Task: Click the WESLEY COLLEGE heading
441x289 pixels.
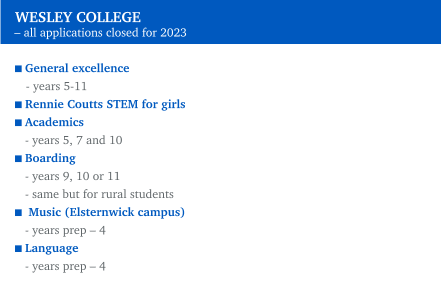Action: (x=78, y=17)
